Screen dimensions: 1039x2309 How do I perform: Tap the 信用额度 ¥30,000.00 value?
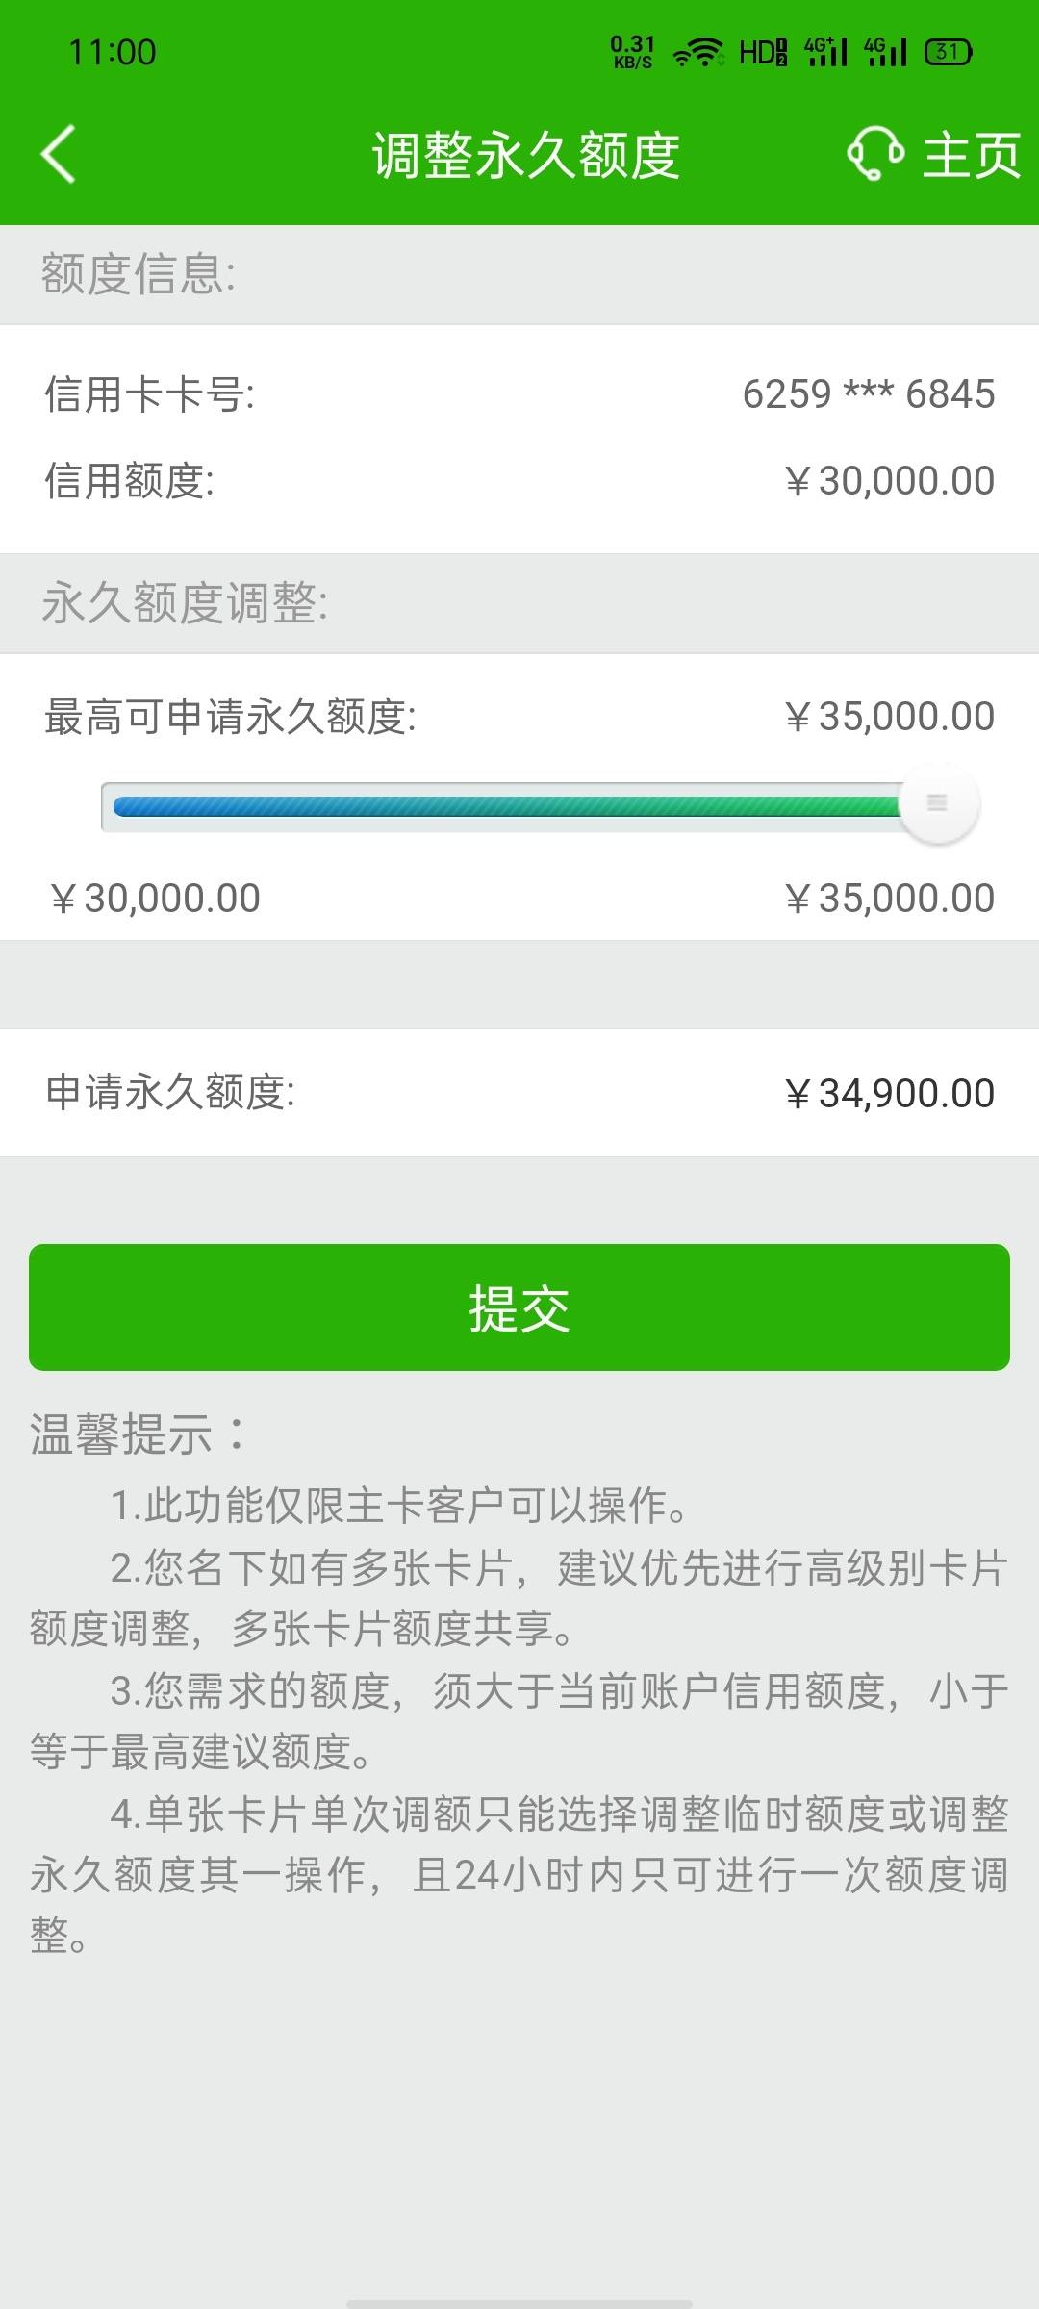[890, 481]
